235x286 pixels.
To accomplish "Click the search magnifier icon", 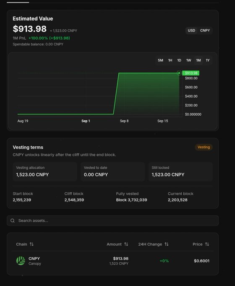I will point(12,221).
